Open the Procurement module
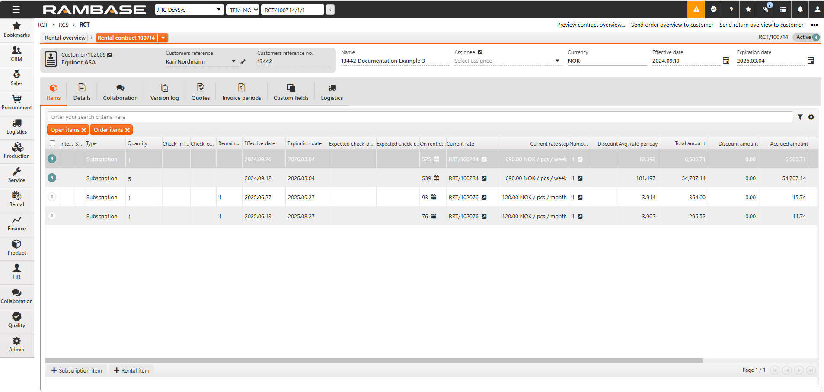 [x=17, y=102]
